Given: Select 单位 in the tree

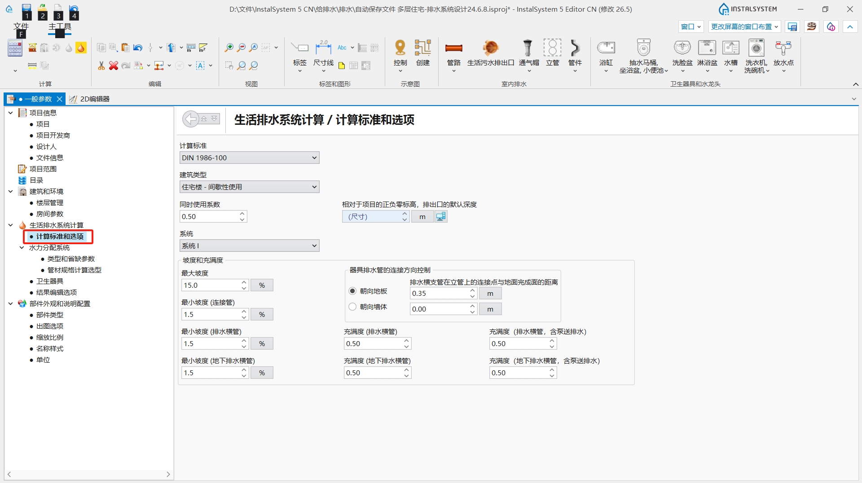Looking at the screenshot, I should (x=43, y=360).
